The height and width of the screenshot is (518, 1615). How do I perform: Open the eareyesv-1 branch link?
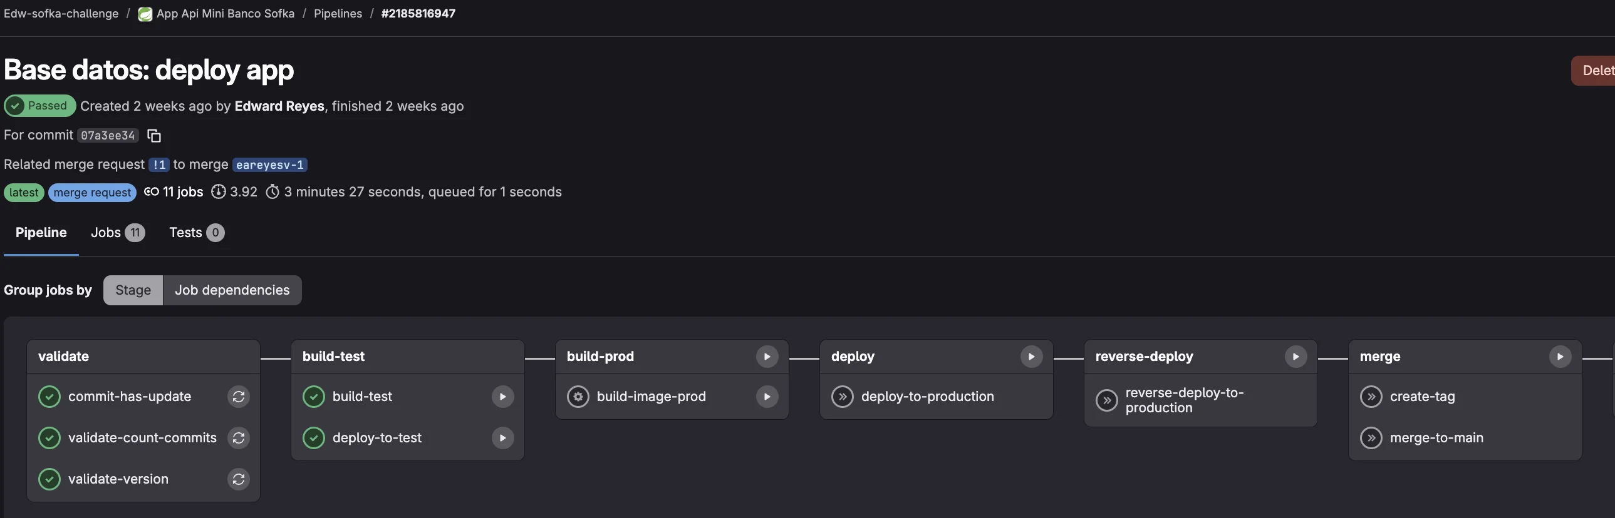269,165
